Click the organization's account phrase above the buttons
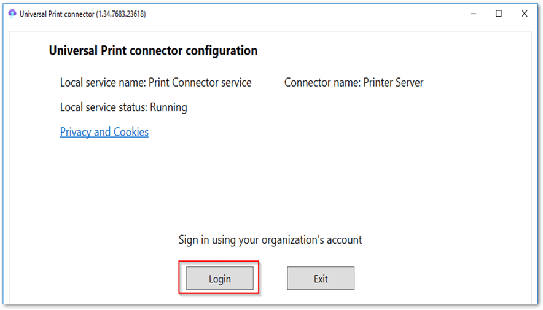This screenshot has width=543, height=310. click(311, 240)
